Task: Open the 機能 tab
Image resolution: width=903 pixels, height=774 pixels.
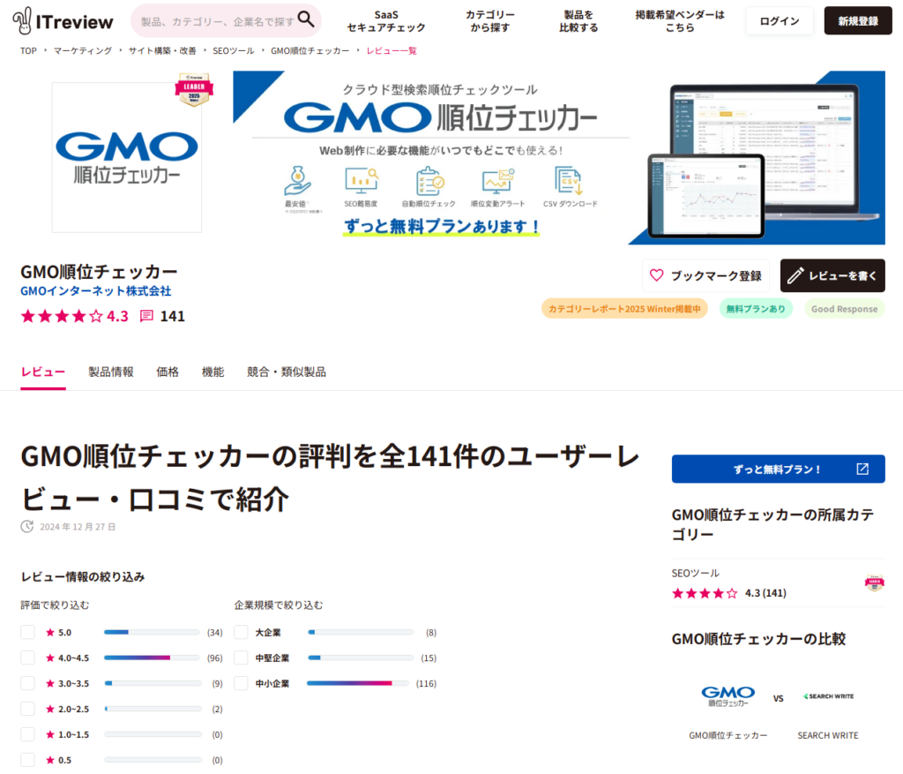Action: pos(213,372)
